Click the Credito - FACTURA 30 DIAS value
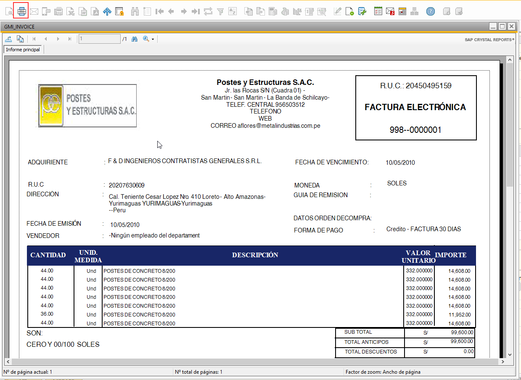 click(x=423, y=229)
